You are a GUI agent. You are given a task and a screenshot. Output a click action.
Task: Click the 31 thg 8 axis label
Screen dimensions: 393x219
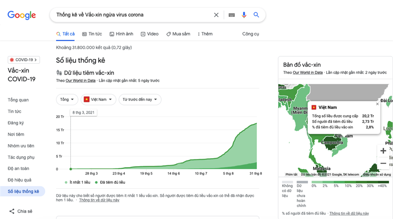coord(255,173)
